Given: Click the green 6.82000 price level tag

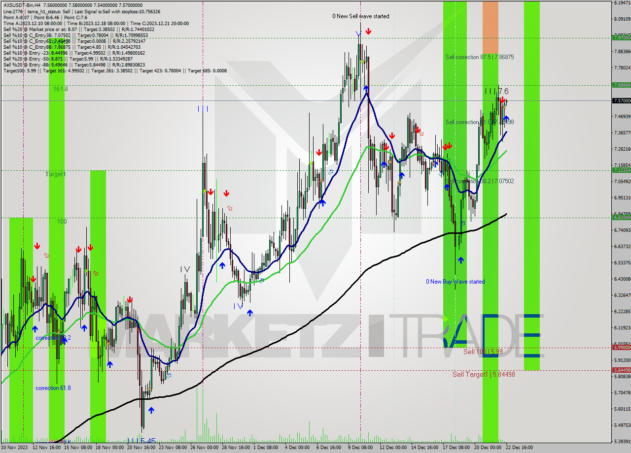Looking at the screenshot, I should click(x=621, y=217).
